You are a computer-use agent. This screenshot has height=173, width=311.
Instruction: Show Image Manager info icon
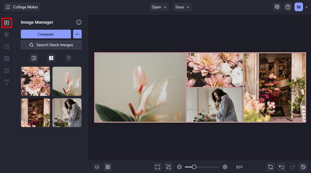(x=79, y=22)
